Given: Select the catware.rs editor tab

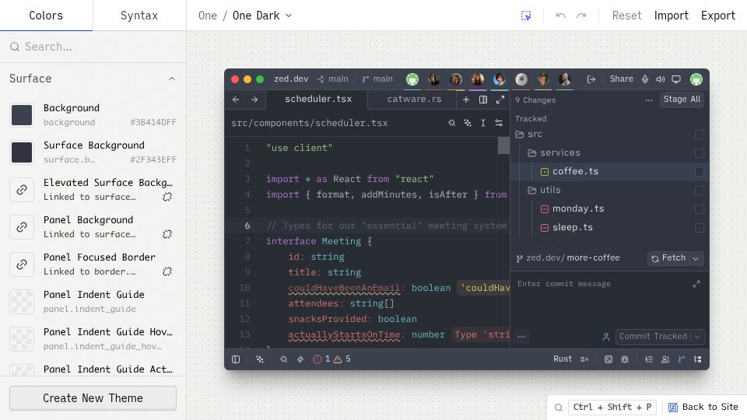Looking at the screenshot, I should click(x=414, y=99).
